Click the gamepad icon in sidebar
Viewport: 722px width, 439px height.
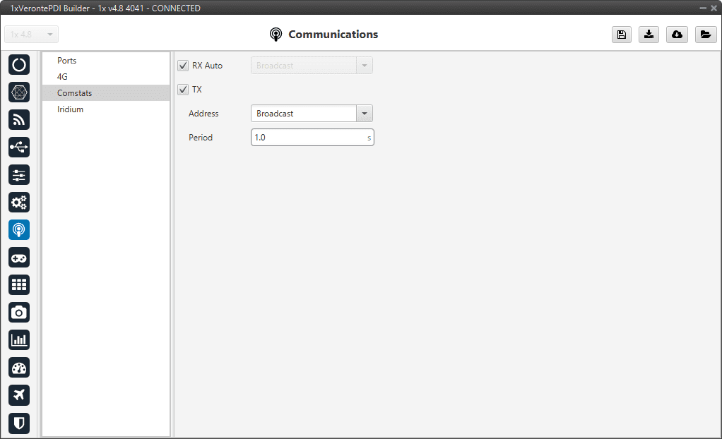(x=19, y=258)
